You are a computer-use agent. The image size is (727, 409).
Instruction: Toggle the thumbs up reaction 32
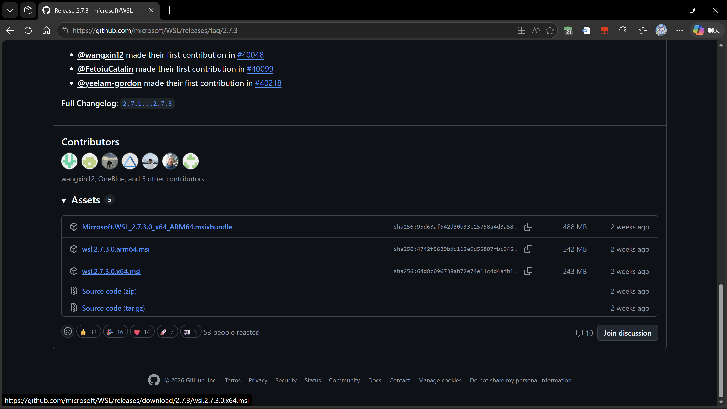[89, 332]
